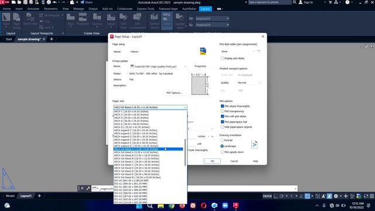Click the Cancel button in Page Setup
375x211 pixels.
pyautogui.click(x=234, y=161)
